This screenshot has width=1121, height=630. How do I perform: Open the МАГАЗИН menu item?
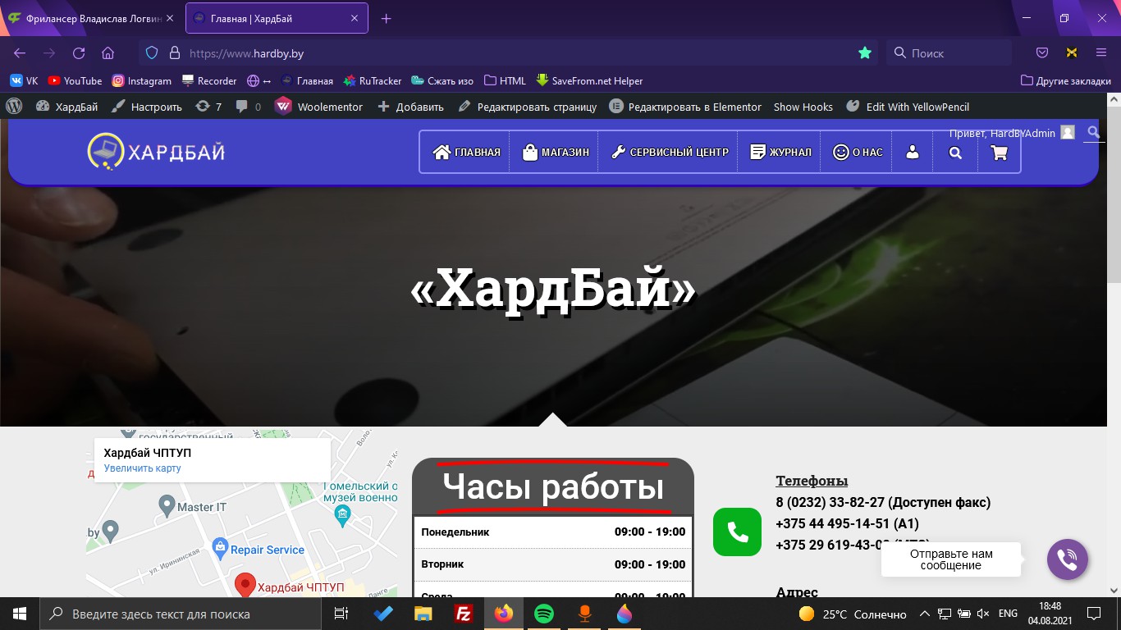[x=556, y=153]
